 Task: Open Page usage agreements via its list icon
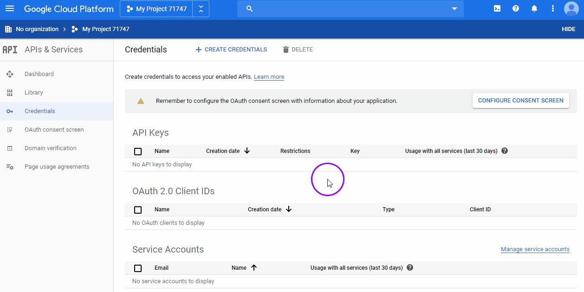(x=10, y=166)
